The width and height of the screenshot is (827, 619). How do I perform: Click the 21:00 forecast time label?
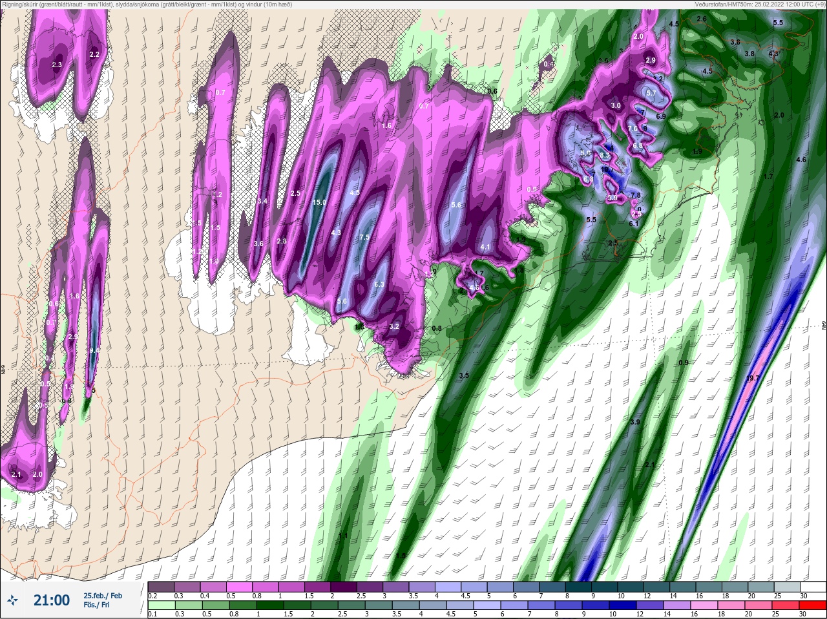tap(52, 600)
